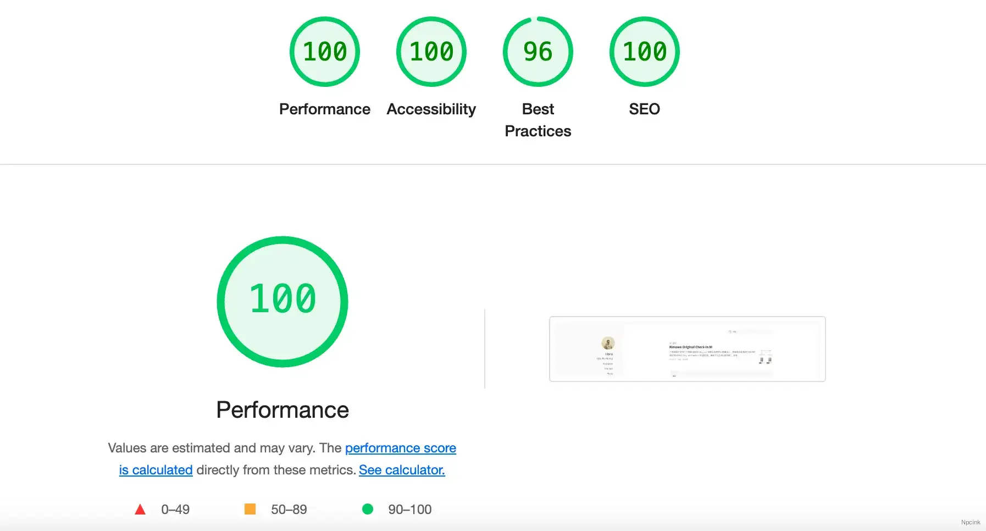Click the 50–89 score range label
Image resolution: width=986 pixels, height=531 pixels.
tap(288, 509)
